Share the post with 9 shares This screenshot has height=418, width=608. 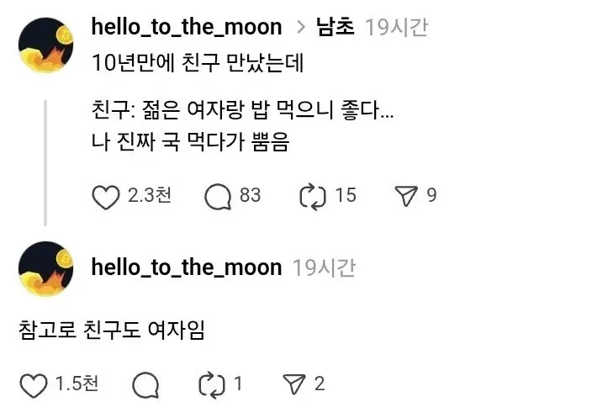tap(406, 197)
